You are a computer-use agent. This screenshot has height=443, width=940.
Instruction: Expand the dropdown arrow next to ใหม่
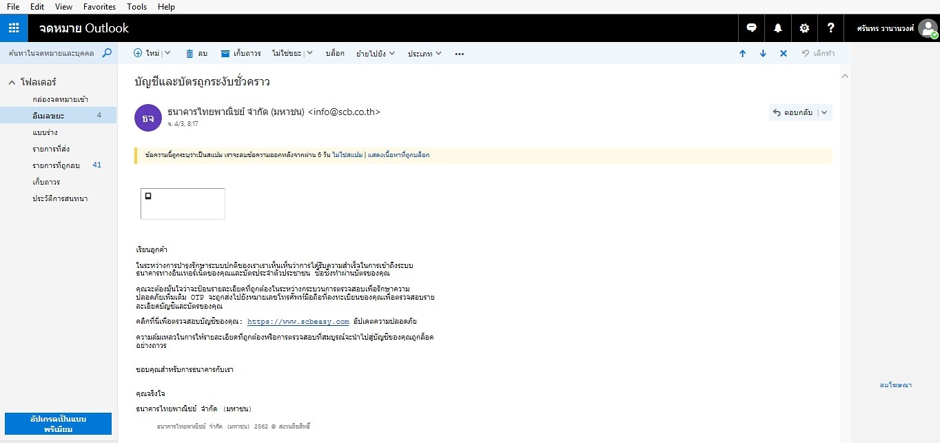(x=167, y=53)
